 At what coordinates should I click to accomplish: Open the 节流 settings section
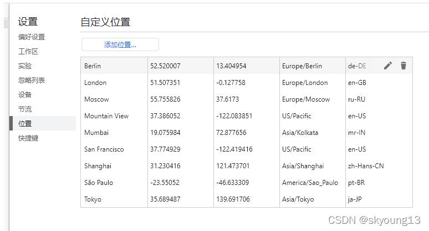(25, 109)
